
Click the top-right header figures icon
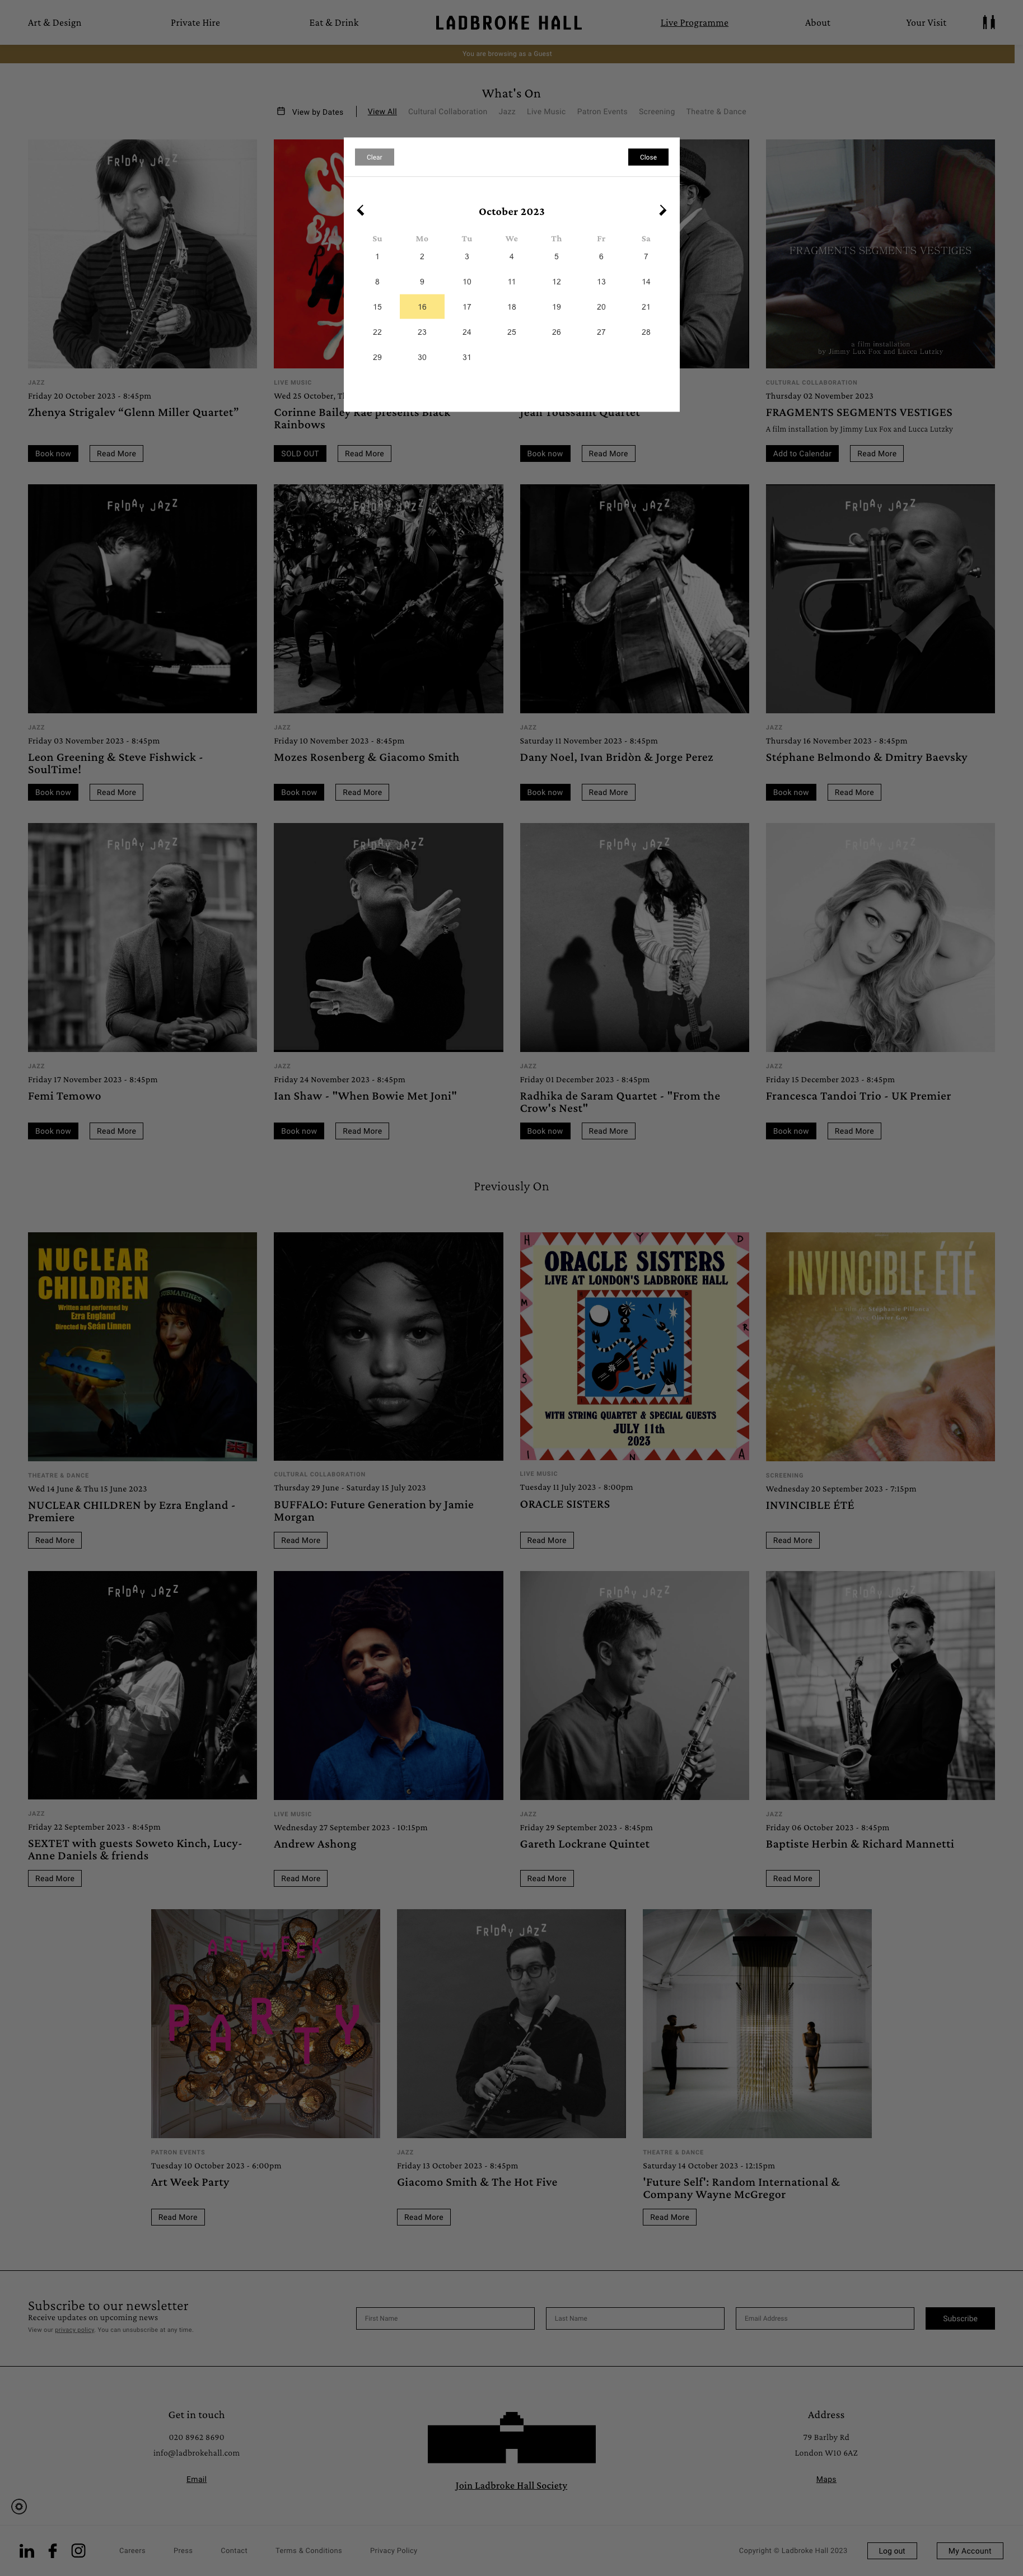(x=988, y=22)
